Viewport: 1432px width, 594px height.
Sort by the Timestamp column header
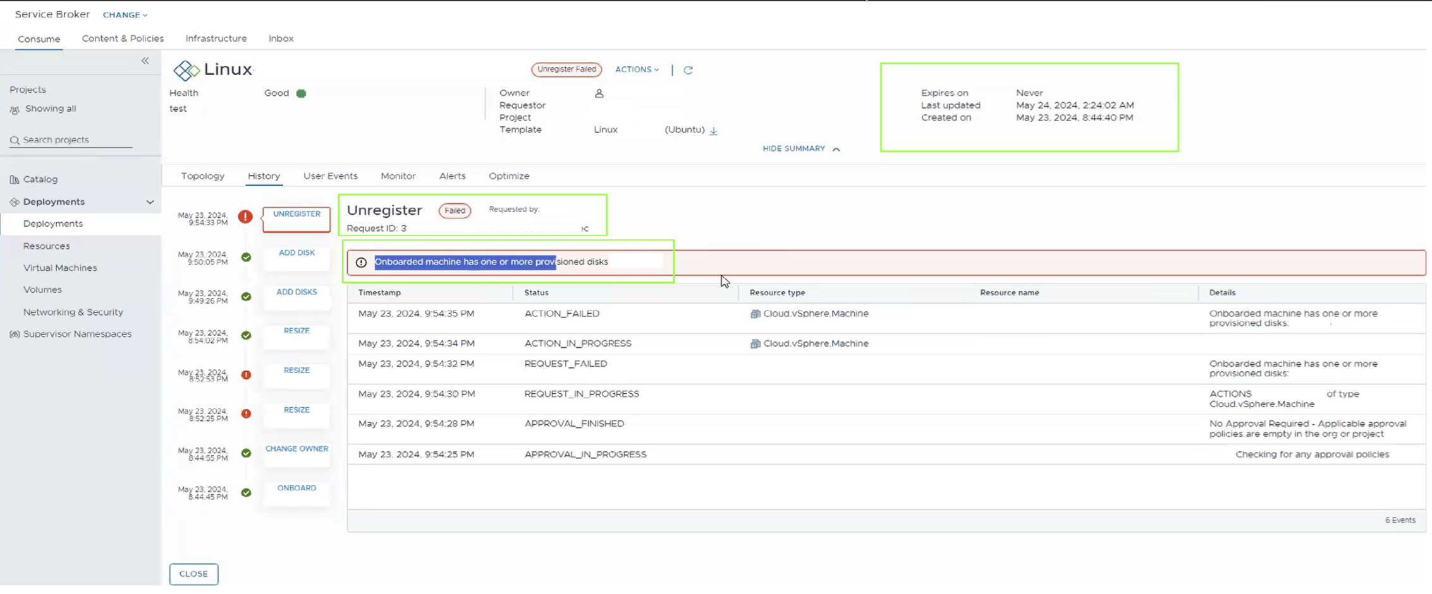coord(379,293)
